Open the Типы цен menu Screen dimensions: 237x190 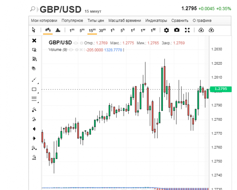pos(96,21)
